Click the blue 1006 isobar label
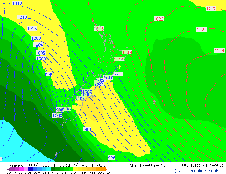226x174 pixels. click(x=36, y=38)
